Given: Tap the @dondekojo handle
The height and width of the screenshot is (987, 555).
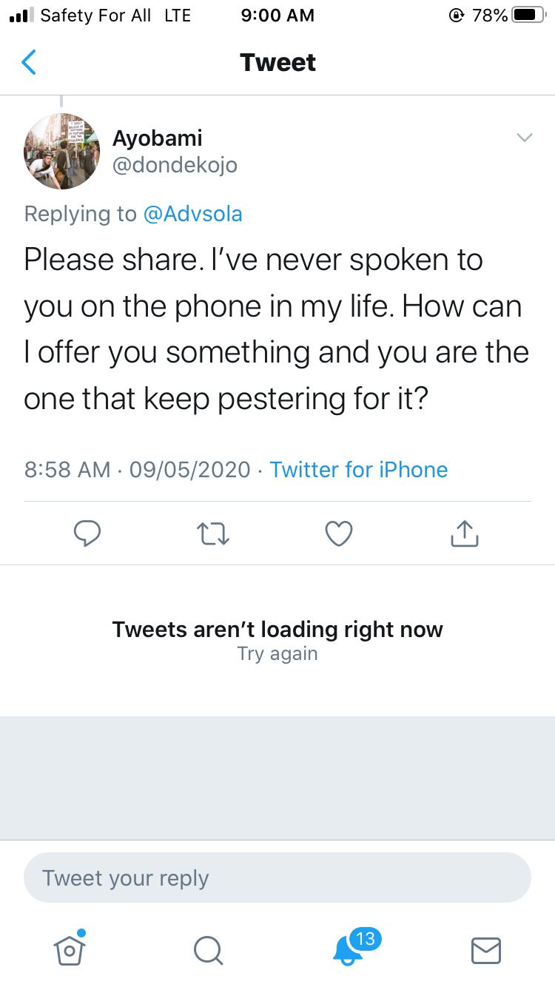Looking at the screenshot, I should tap(175, 165).
